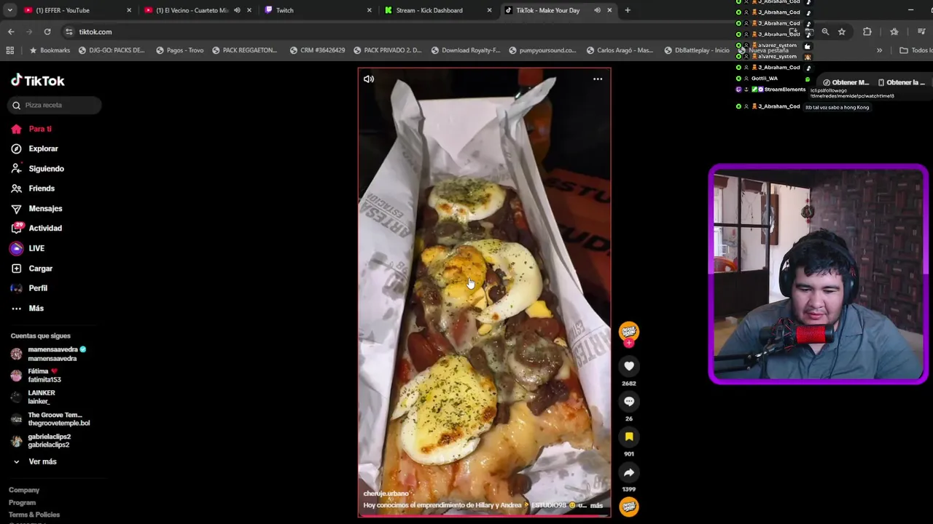Open Pagos - Trovo bookmark
Screen dimensions: 933x524
179,50
